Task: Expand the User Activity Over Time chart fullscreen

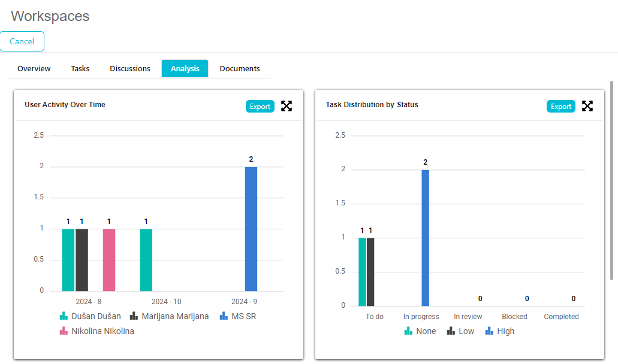Action: coord(287,107)
